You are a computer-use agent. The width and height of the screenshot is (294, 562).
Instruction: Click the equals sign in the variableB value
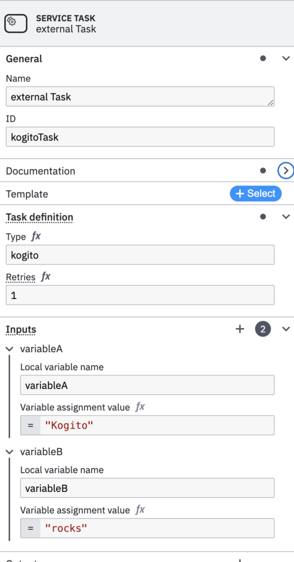click(x=31, y=528)
